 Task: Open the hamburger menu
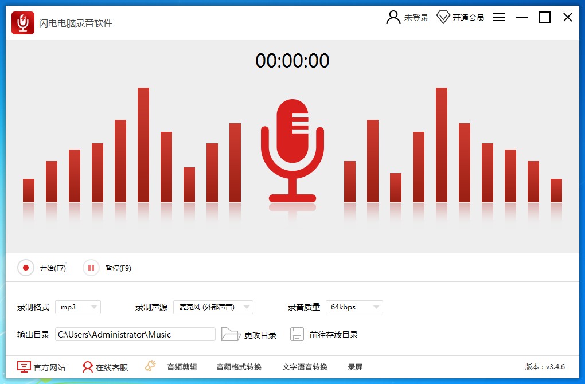point(499,17)
